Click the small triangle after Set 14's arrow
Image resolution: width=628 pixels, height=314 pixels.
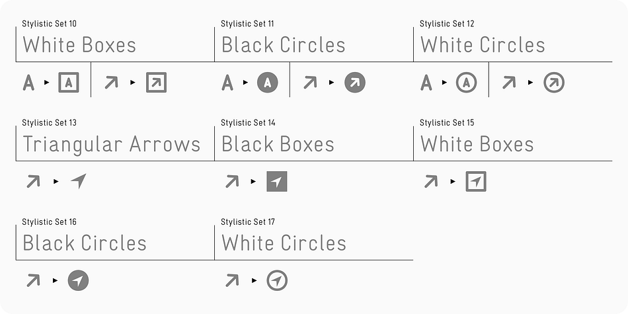[254, 181]
